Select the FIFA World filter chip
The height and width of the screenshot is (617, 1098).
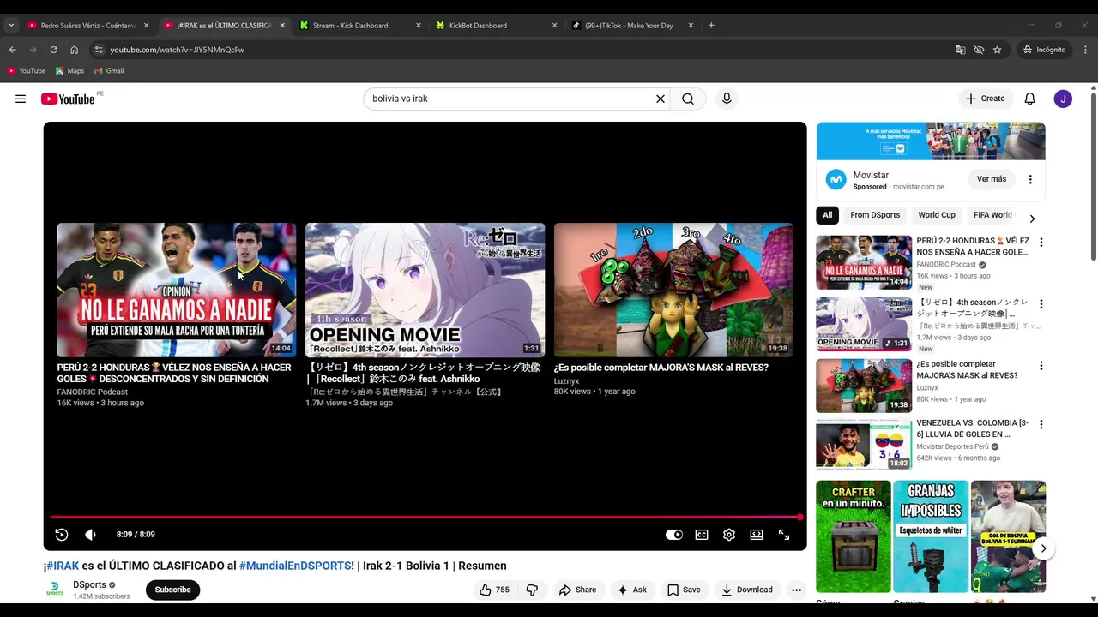(992, 215)
